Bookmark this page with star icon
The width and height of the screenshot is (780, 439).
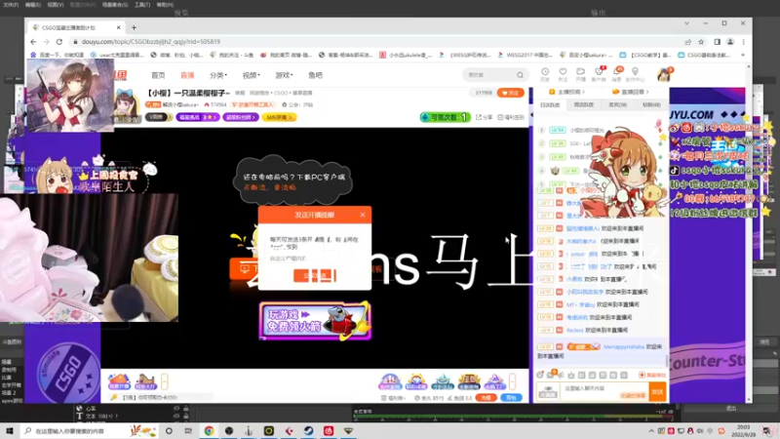tap(701, 42)
